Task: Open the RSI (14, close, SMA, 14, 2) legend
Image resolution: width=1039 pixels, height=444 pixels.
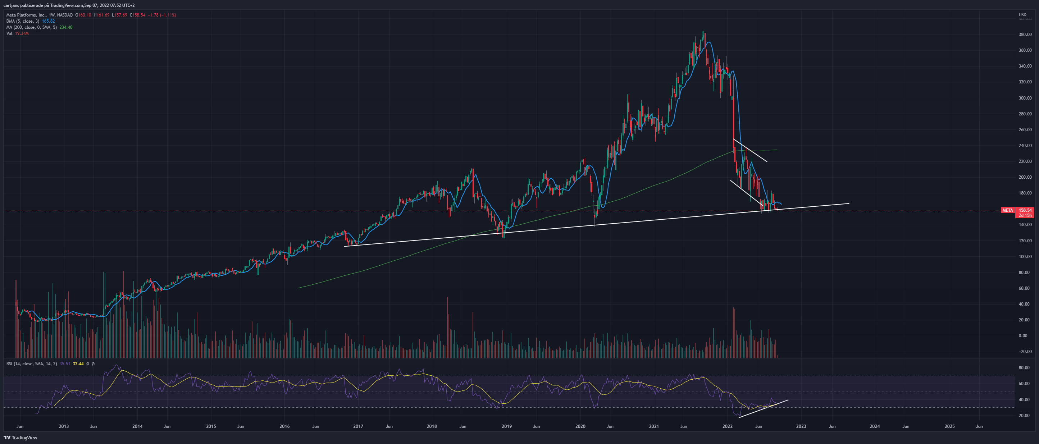Action: pyautogui.click(x=31, y=364)
